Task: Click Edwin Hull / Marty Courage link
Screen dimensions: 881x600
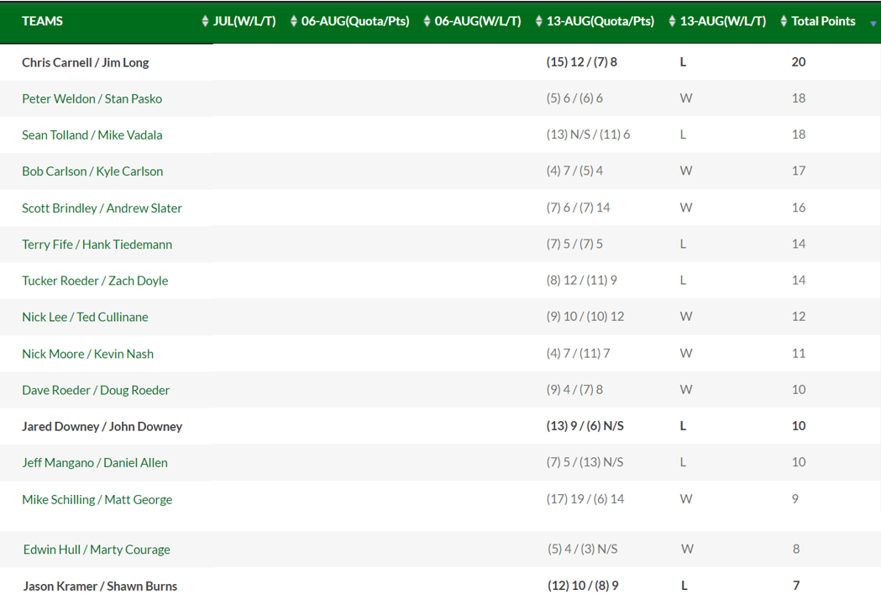Action: click(97, 550)
